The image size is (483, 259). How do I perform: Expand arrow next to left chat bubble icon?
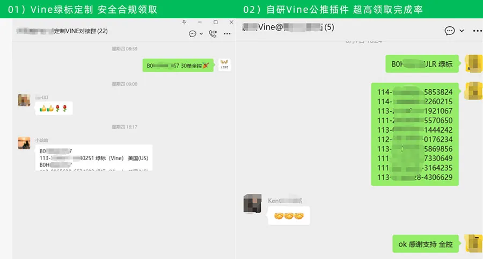pos(201,34)
